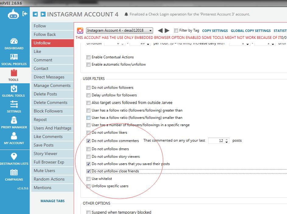
Task: Open the Block Followers tab
Action: (x=52, y=111)
